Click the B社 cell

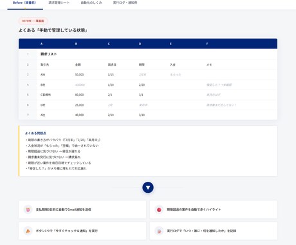click(43, 85)
